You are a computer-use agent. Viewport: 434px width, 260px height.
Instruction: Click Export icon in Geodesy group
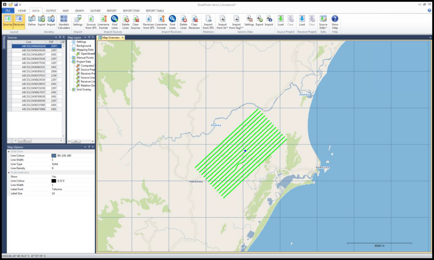[x=41, y=21]
